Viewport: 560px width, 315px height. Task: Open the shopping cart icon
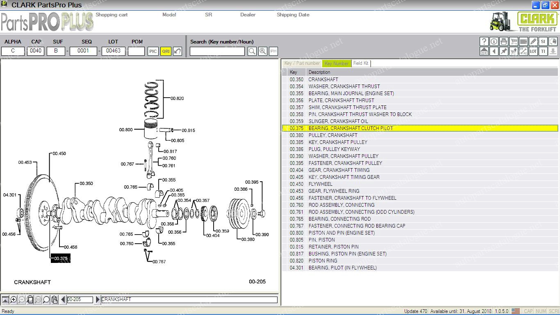514,41
